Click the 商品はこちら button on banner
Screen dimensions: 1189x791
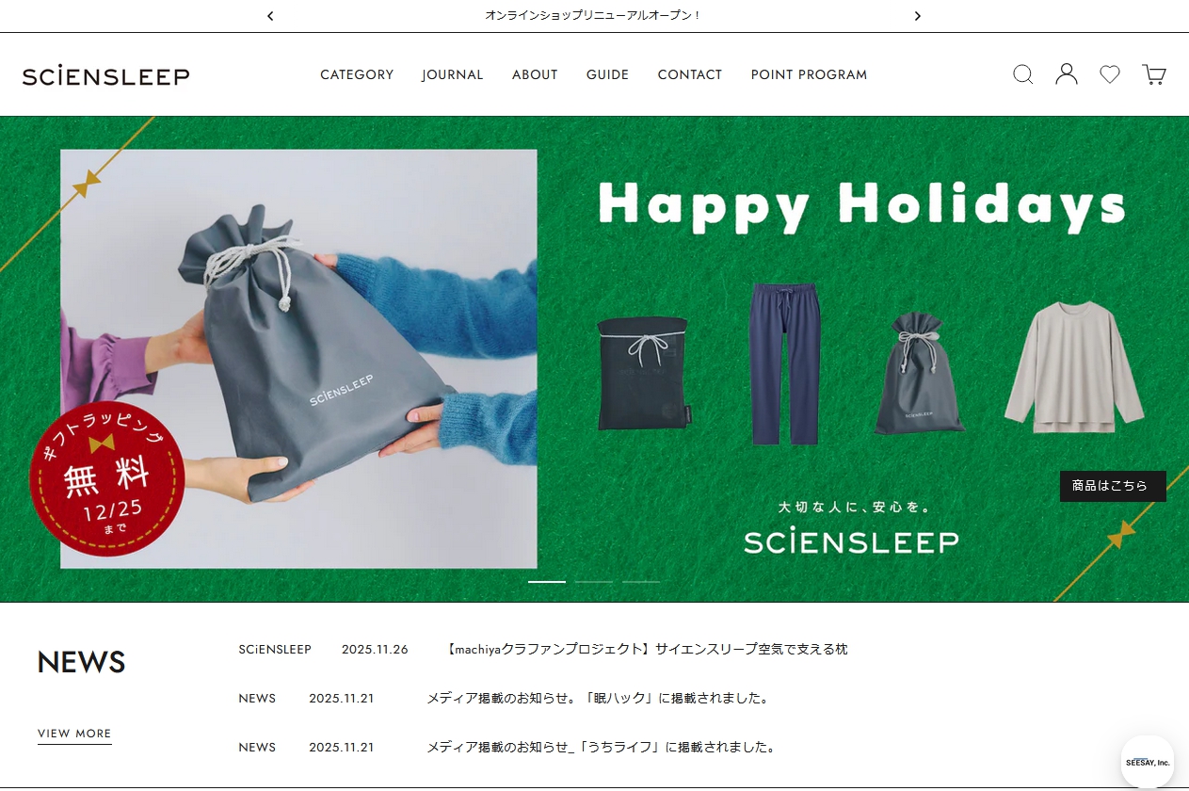pyautogui.click(x=1113, y=486)
